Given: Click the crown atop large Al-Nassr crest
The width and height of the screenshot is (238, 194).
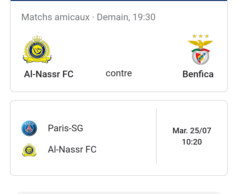Looking at the screenshot, I should click(37, 38).
